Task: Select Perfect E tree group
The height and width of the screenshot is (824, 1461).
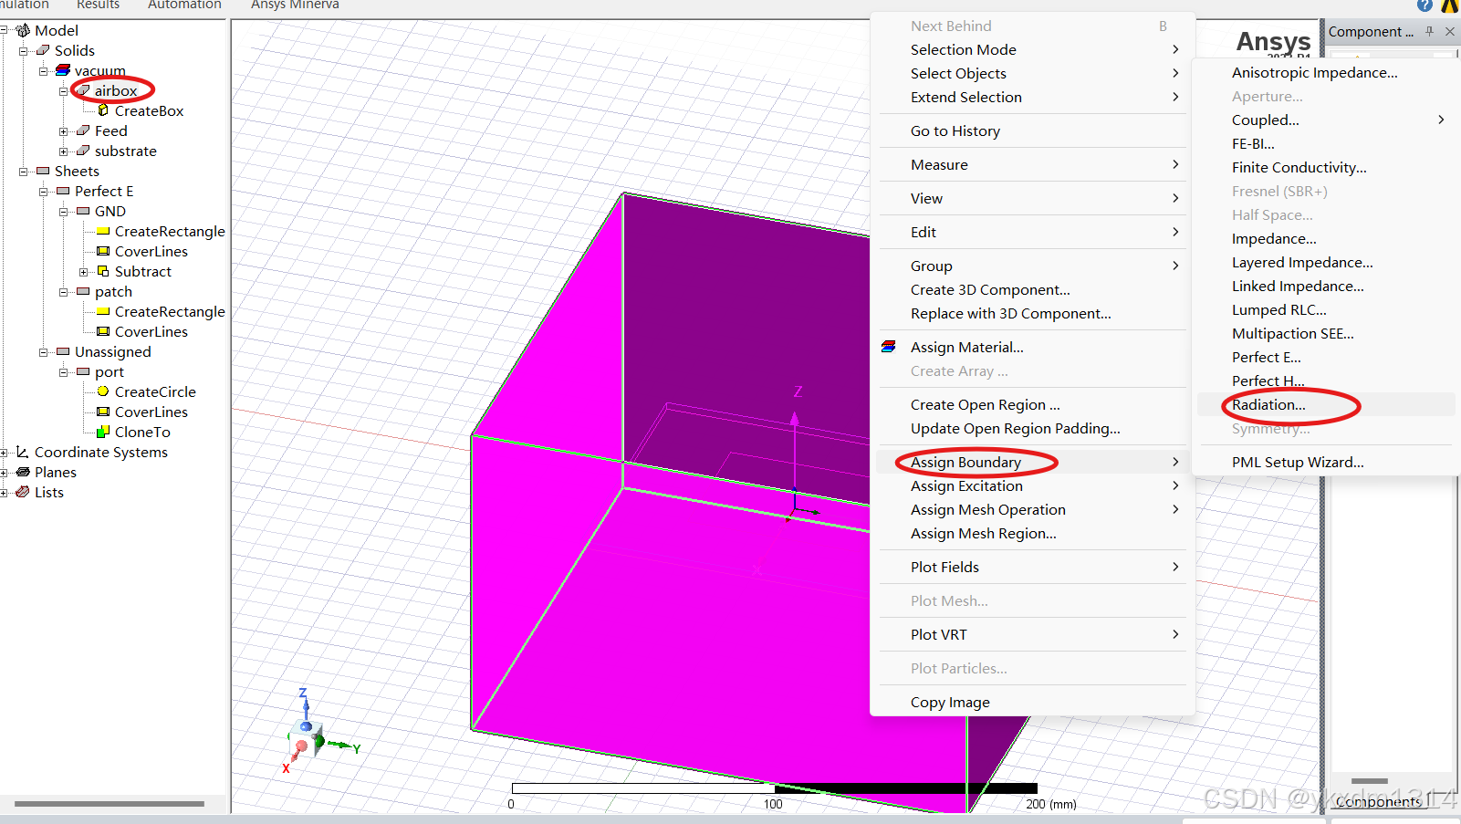Action: pos(104,191)
